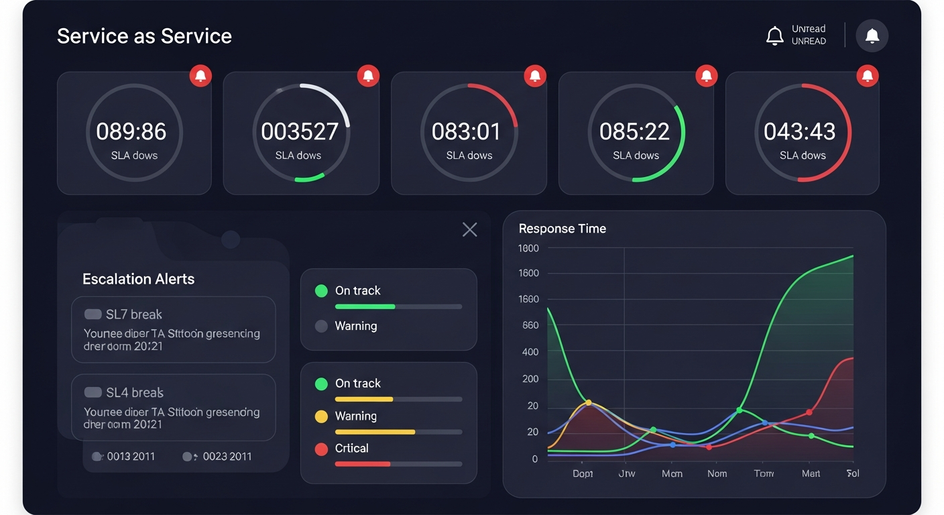The width and height of the screenshot is (944, 515).
Task: Open the 089:86 SLA timer gauge
Action: click(x=134, y=133)
